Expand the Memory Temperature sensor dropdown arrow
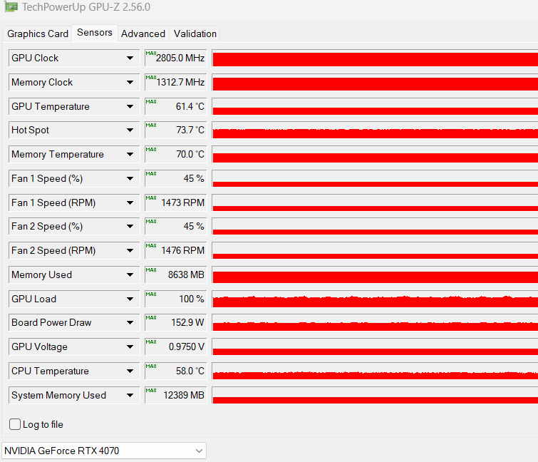This screenshot has width=538, height=462. tap(130, 155)
